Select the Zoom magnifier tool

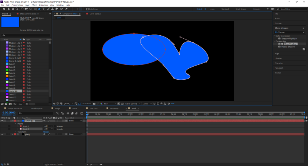[x=17, y=9]
